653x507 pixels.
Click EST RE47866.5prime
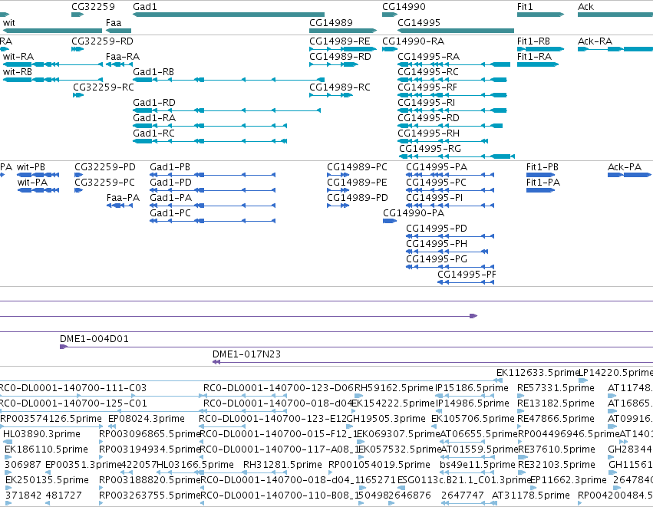(x=556, y=419)
